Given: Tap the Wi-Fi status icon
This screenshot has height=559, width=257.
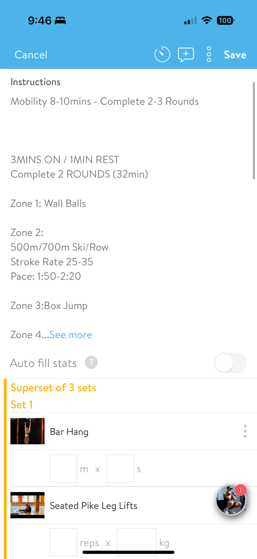Looking at the screenshot, I should pyautogui.click(x=206, y=21).
